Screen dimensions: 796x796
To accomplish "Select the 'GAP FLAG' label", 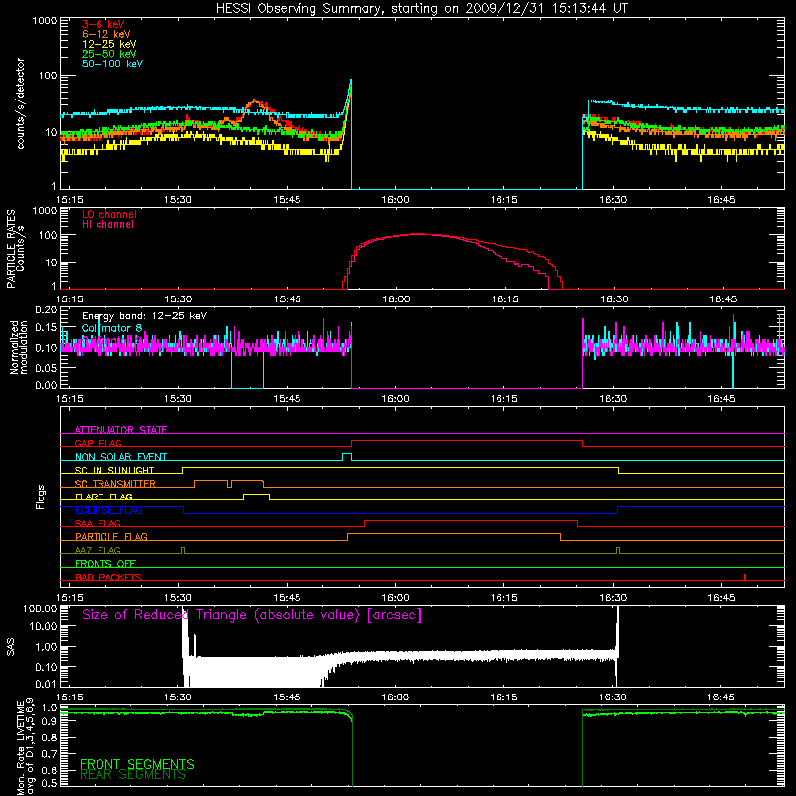I will 99,443.
